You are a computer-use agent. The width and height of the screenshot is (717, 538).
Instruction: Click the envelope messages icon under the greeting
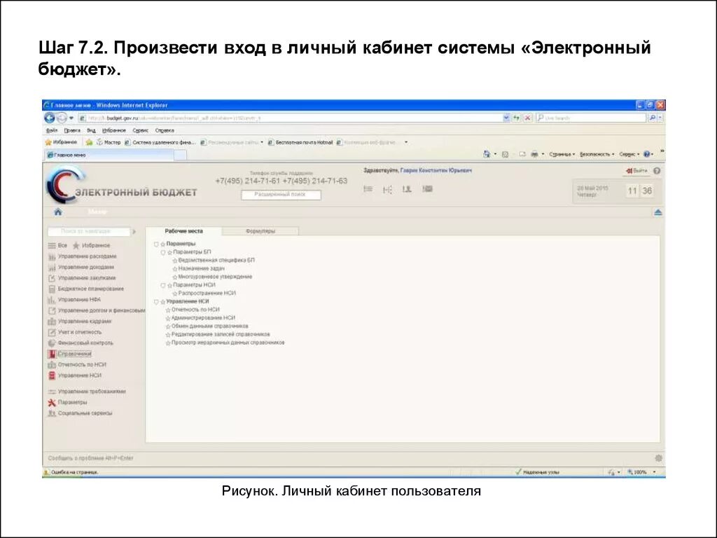(428, 188)
